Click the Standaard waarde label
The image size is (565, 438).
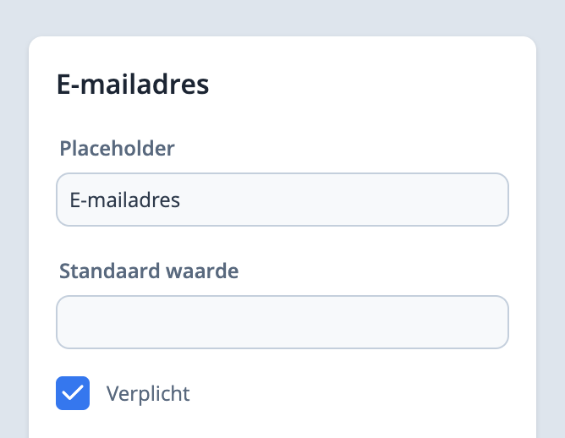coord(149,271)
